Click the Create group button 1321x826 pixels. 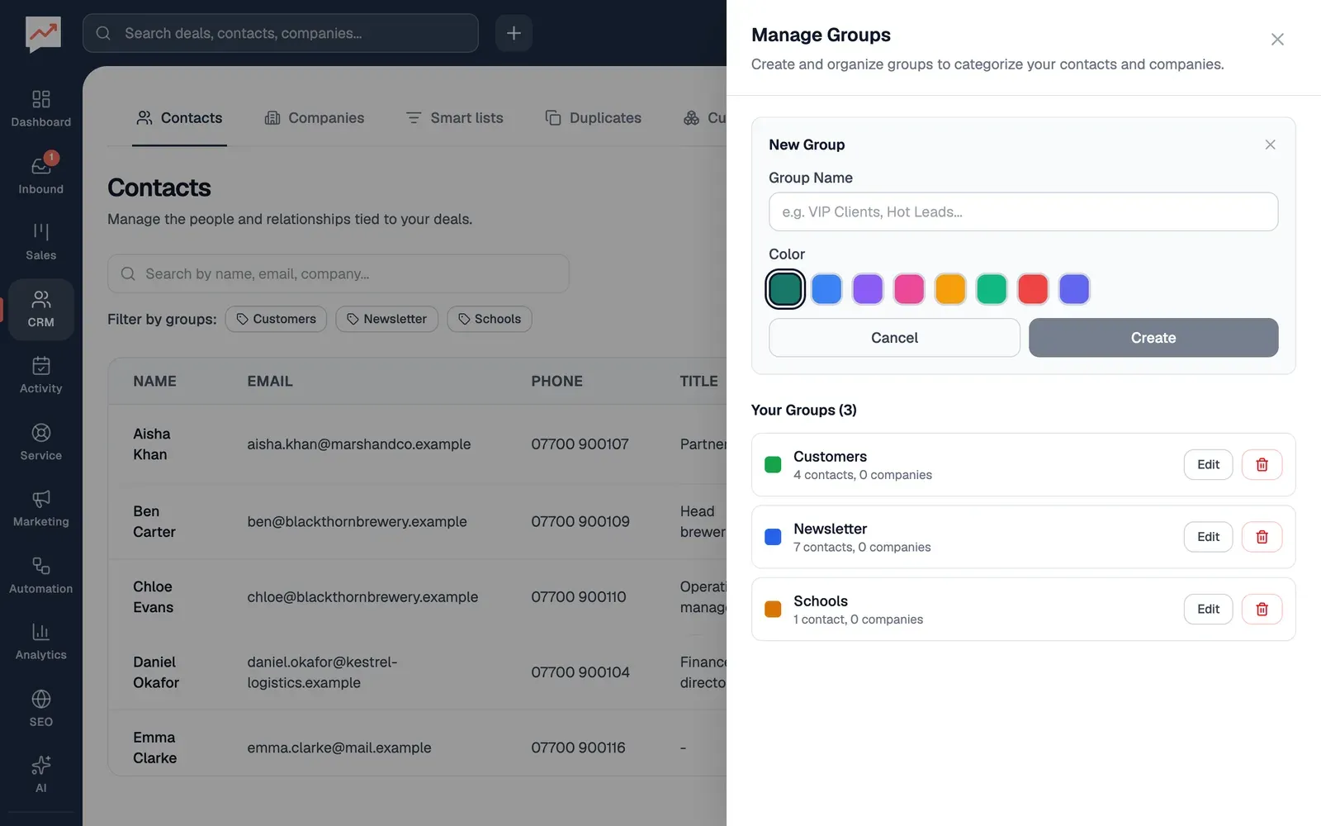(x=1153, y=338)
